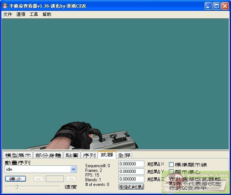Enable the 顯示準心 checkbox
The height and width of the screenshot is (195, 231).
171,172
